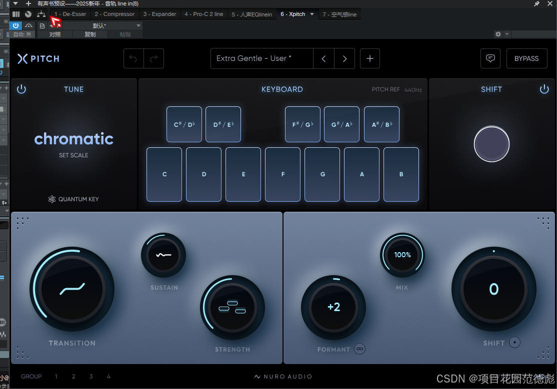Open the 6 - Xpitch tab dropdown arrow
Viewport: 557px width, 389px height.
pos(312,14)
